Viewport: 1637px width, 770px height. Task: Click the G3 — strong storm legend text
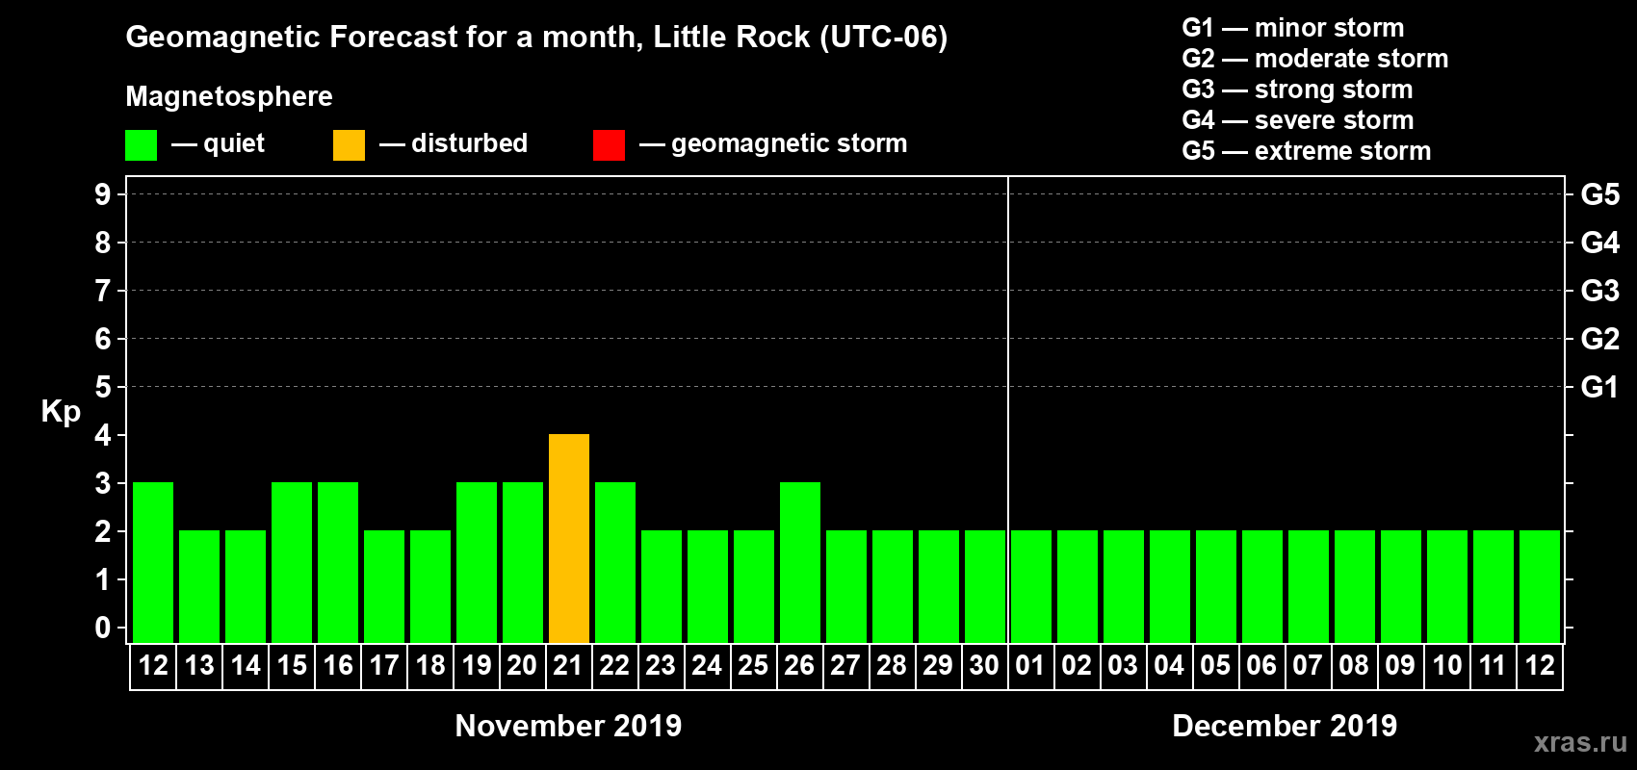(1297, 90)
